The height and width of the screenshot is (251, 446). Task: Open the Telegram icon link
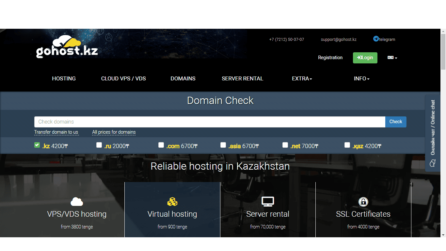pos(376,39)
